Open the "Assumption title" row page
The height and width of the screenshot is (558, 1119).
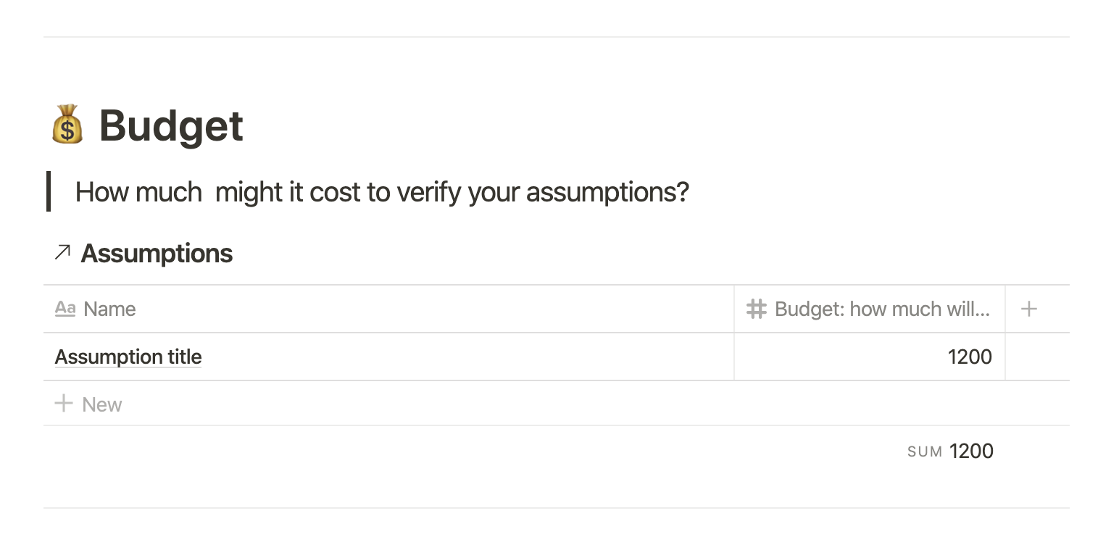pos(128,357)
